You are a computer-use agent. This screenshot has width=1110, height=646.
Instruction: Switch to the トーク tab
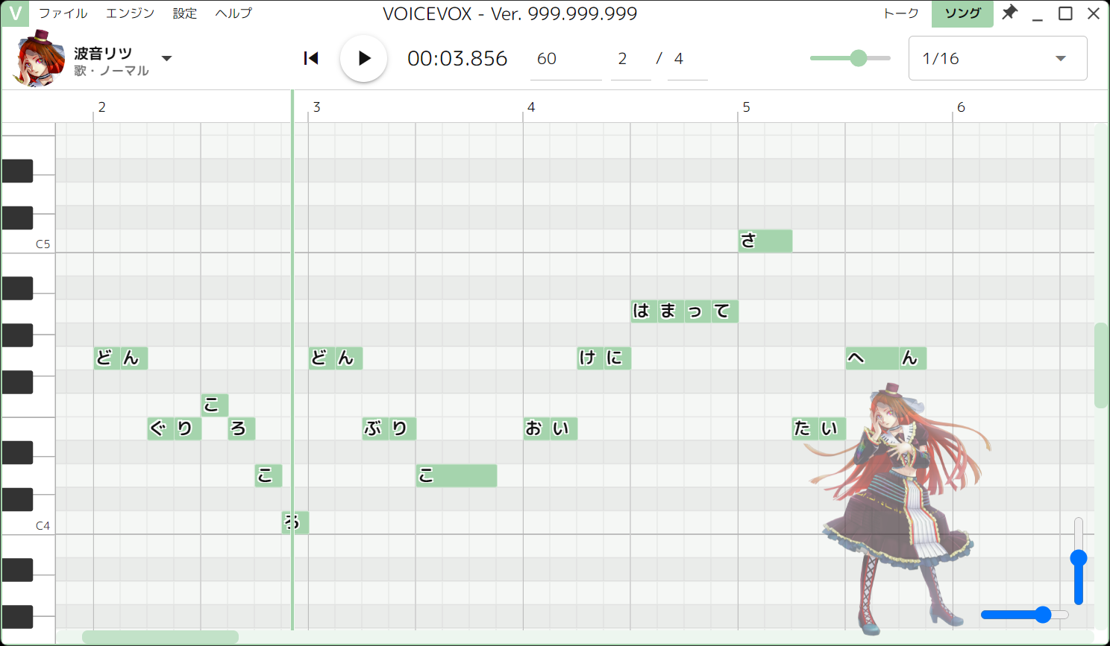pyautogui.click(x=901, y=13)
